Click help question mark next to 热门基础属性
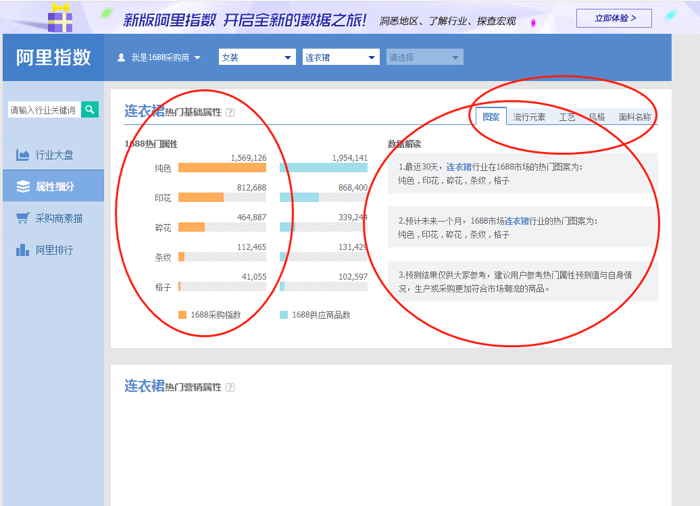 tap(230, 112)
